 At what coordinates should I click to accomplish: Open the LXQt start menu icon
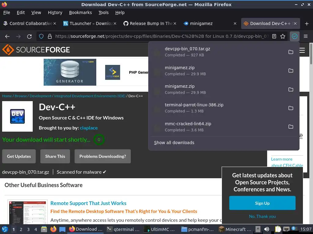click(5, 229)
